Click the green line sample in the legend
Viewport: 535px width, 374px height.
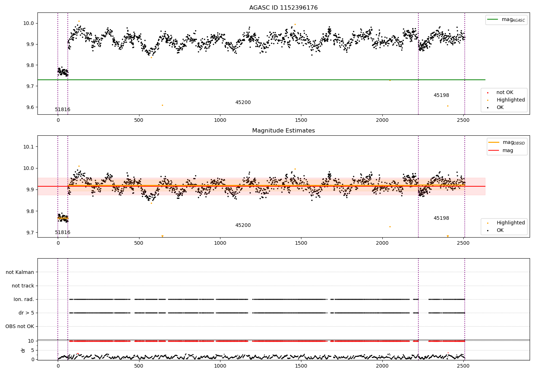click(x=493, y=20)
